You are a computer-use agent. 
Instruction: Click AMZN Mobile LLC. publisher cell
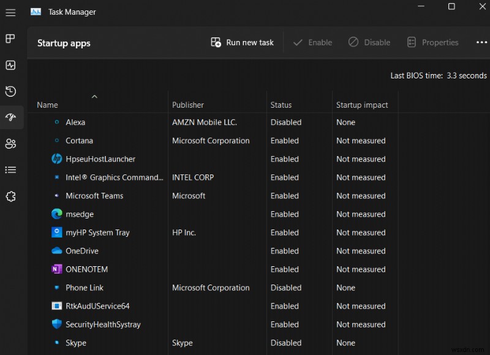[x=205, y=122]
